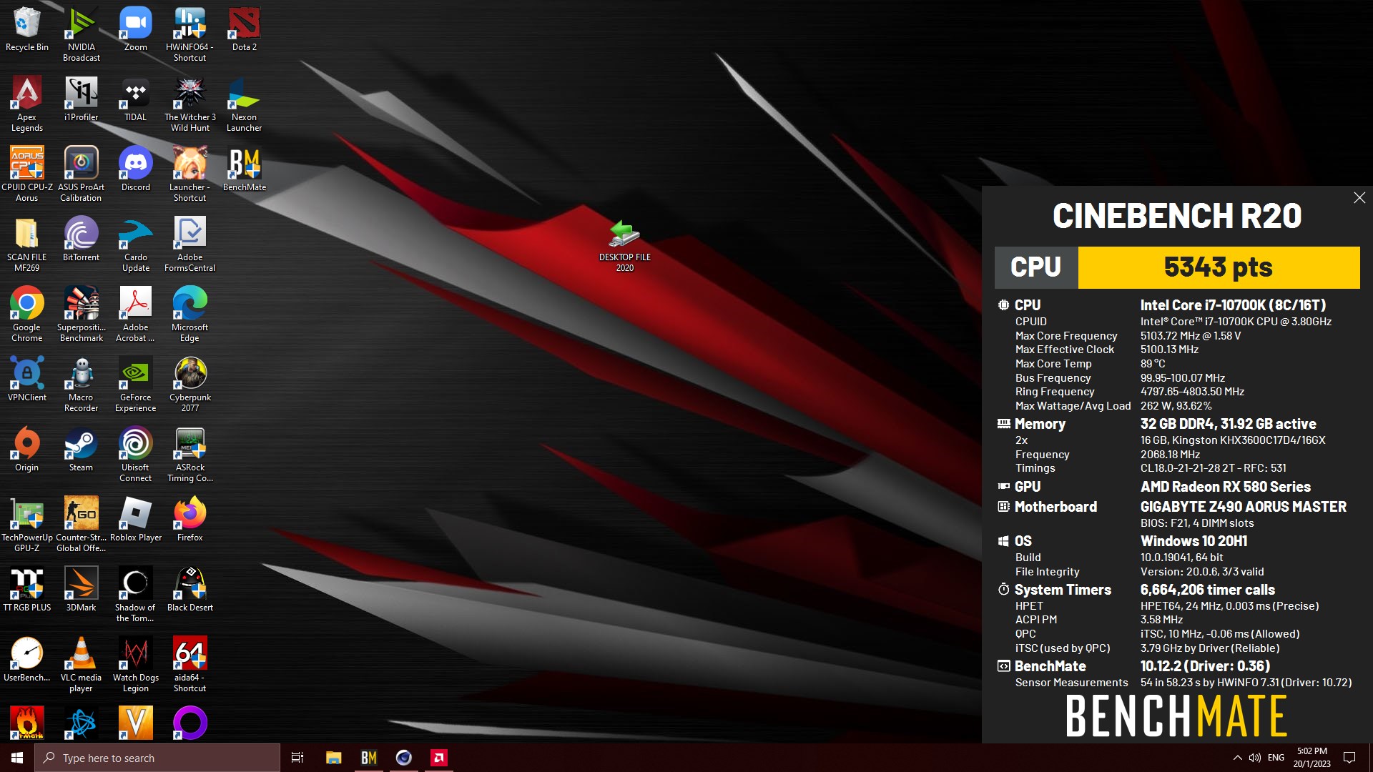
Task: Open the Windows Start menu
Action: coord(17,758)
